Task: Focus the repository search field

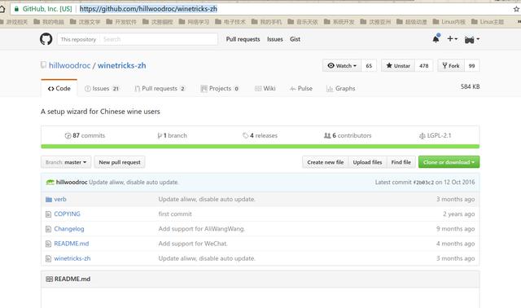Action: coord(159,39)
